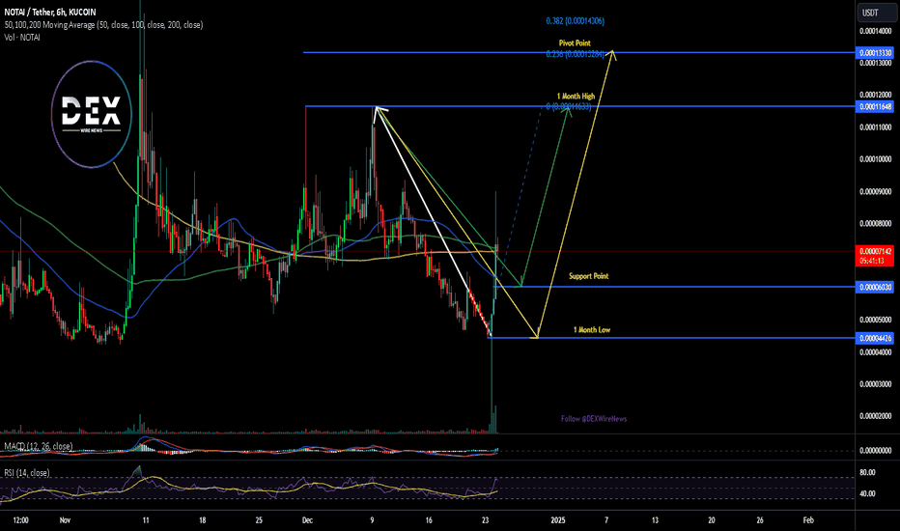The image size is (900, 531).
Task: Click the 0.00006030 price tag
Action: (x=875, y=287)
